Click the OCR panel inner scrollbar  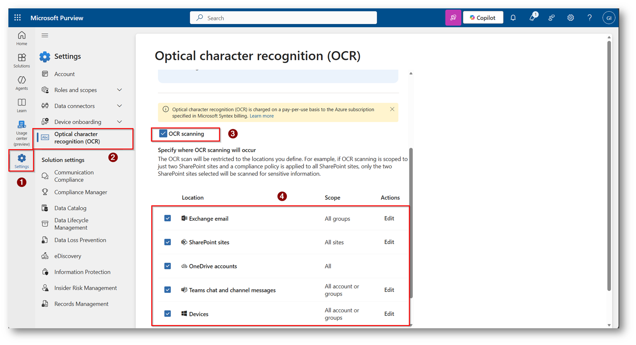411,223
